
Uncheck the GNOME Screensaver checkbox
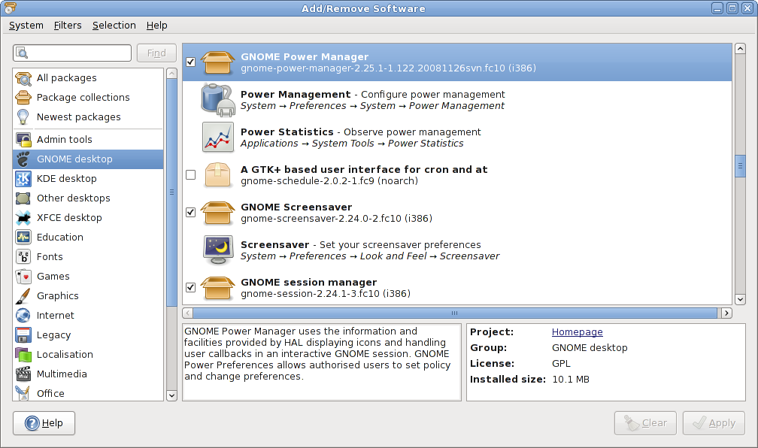[190, 212]
